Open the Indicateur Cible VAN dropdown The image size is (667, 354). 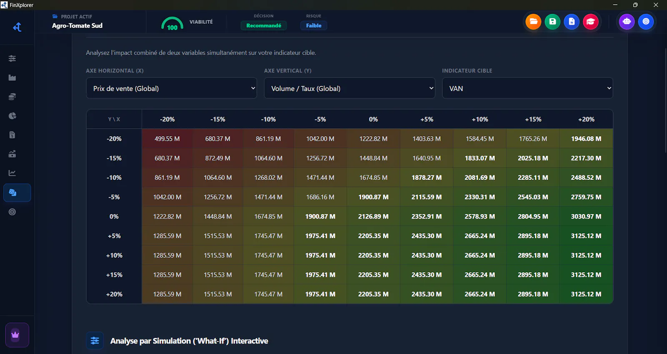click(x=527, y=88)
